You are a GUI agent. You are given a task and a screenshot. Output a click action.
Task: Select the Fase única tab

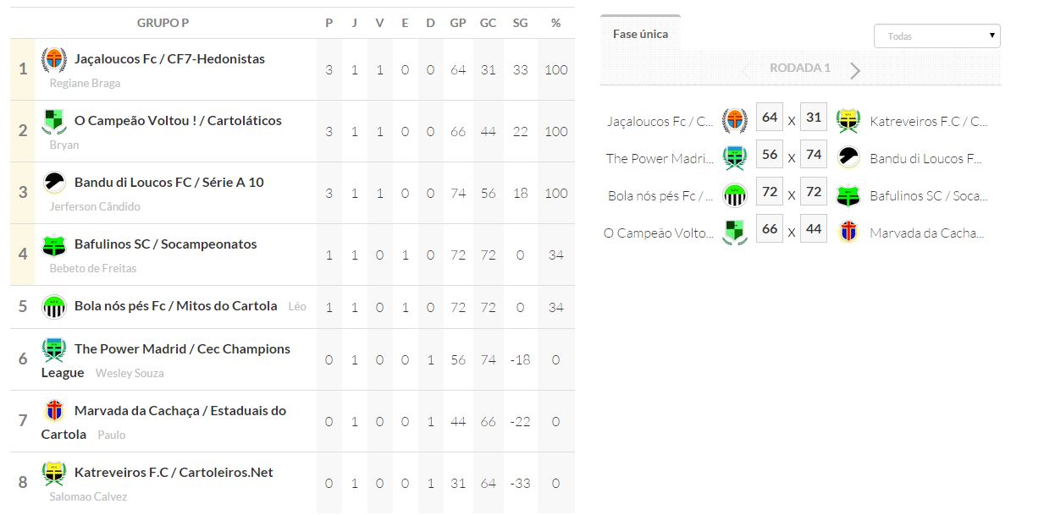640,34
